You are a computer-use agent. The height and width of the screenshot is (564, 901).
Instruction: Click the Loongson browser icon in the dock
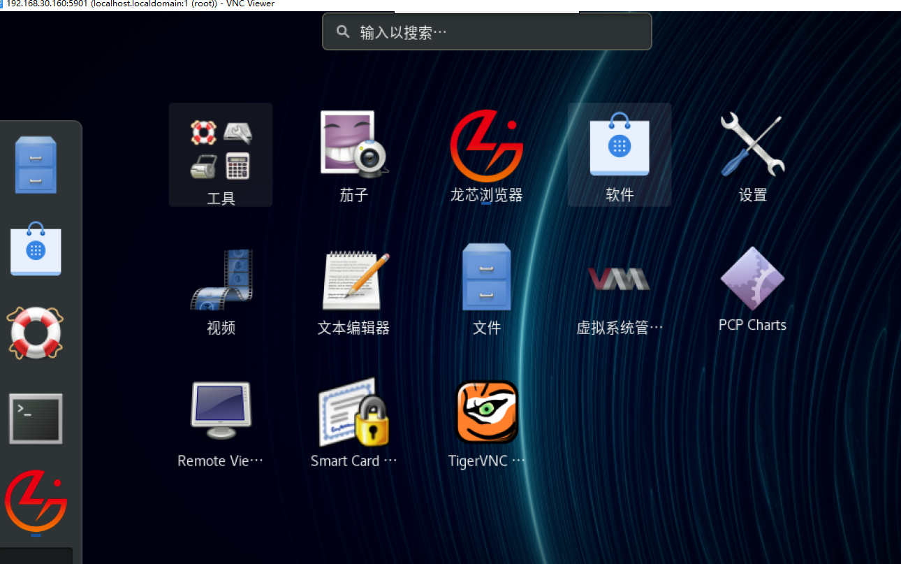pos(36,502)
